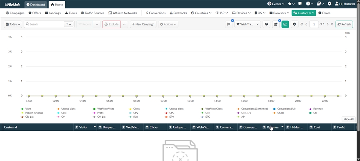
Task: Click the flag marker icon in toolbar
Action: coord(229,24)
